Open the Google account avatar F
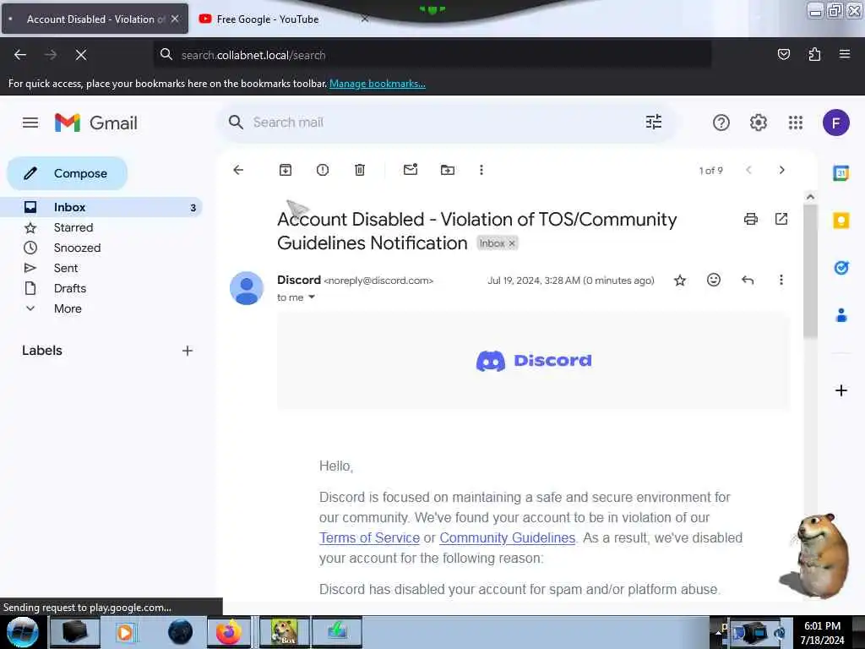865x649 pixels. [x=835, y=123]
